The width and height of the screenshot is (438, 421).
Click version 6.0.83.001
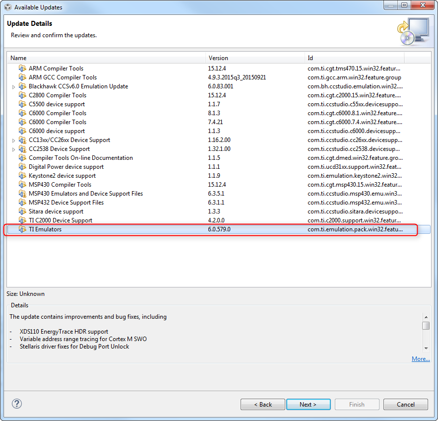220,86
